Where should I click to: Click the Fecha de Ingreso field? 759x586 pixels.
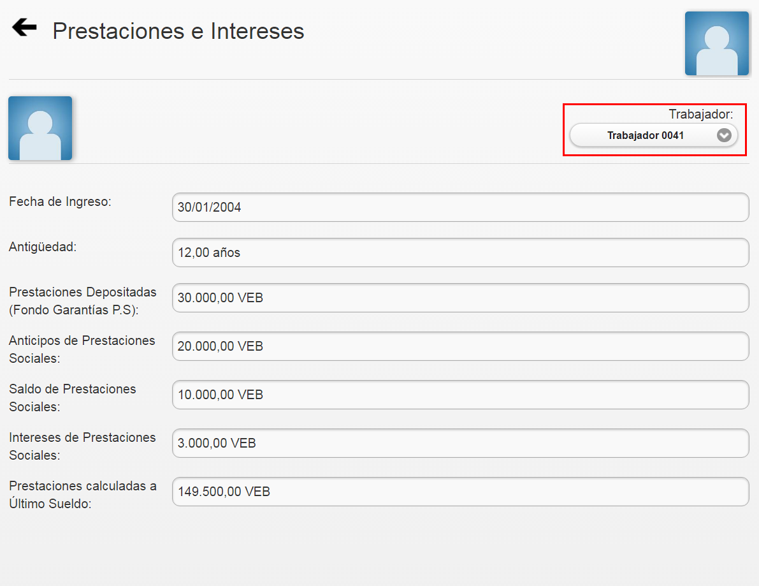point(460,207)
